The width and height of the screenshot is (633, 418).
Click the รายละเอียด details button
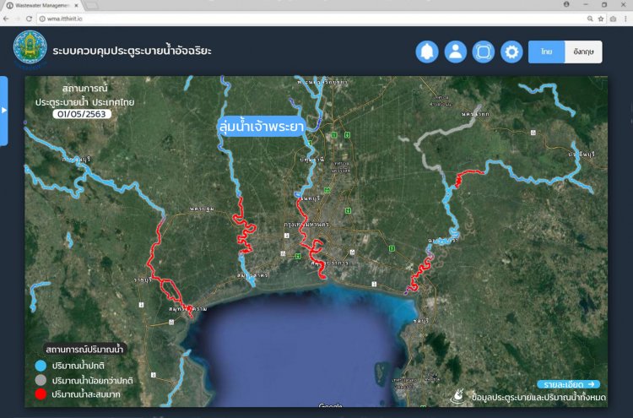click(568, 383)
